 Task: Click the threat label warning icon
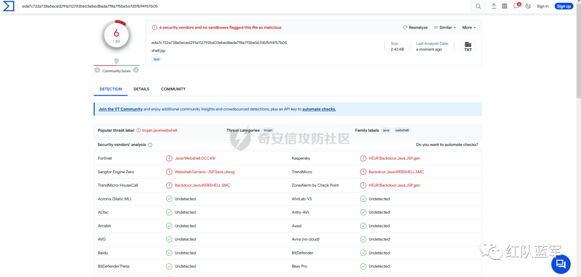(139, 130)
